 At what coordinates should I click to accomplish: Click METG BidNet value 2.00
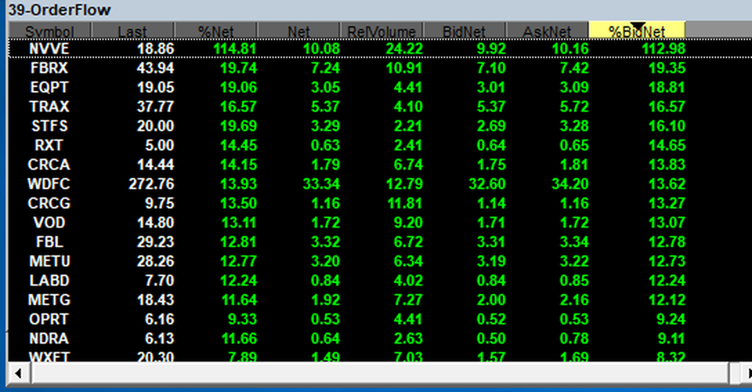pos(491,300)
